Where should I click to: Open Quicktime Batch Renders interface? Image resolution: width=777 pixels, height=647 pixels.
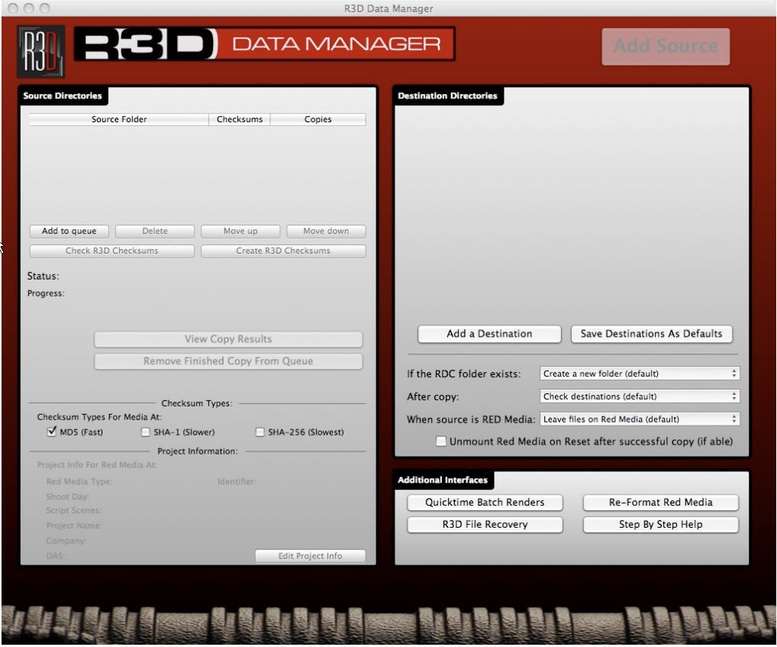coord(485,503)
